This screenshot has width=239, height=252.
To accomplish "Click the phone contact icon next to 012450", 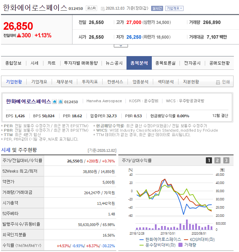I will pyautogui.click(x=61, y=102).
